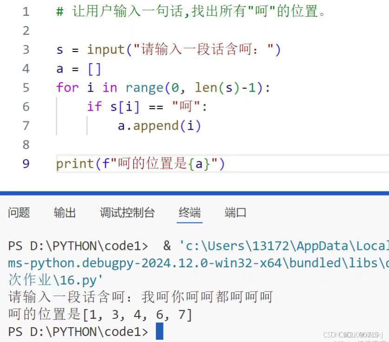
Task: Click line number 7 in gutter
Action: pos(26,125)
